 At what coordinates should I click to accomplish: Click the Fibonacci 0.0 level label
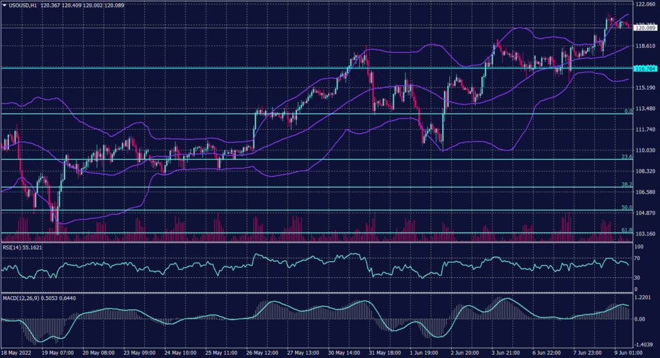pos(626,111)
